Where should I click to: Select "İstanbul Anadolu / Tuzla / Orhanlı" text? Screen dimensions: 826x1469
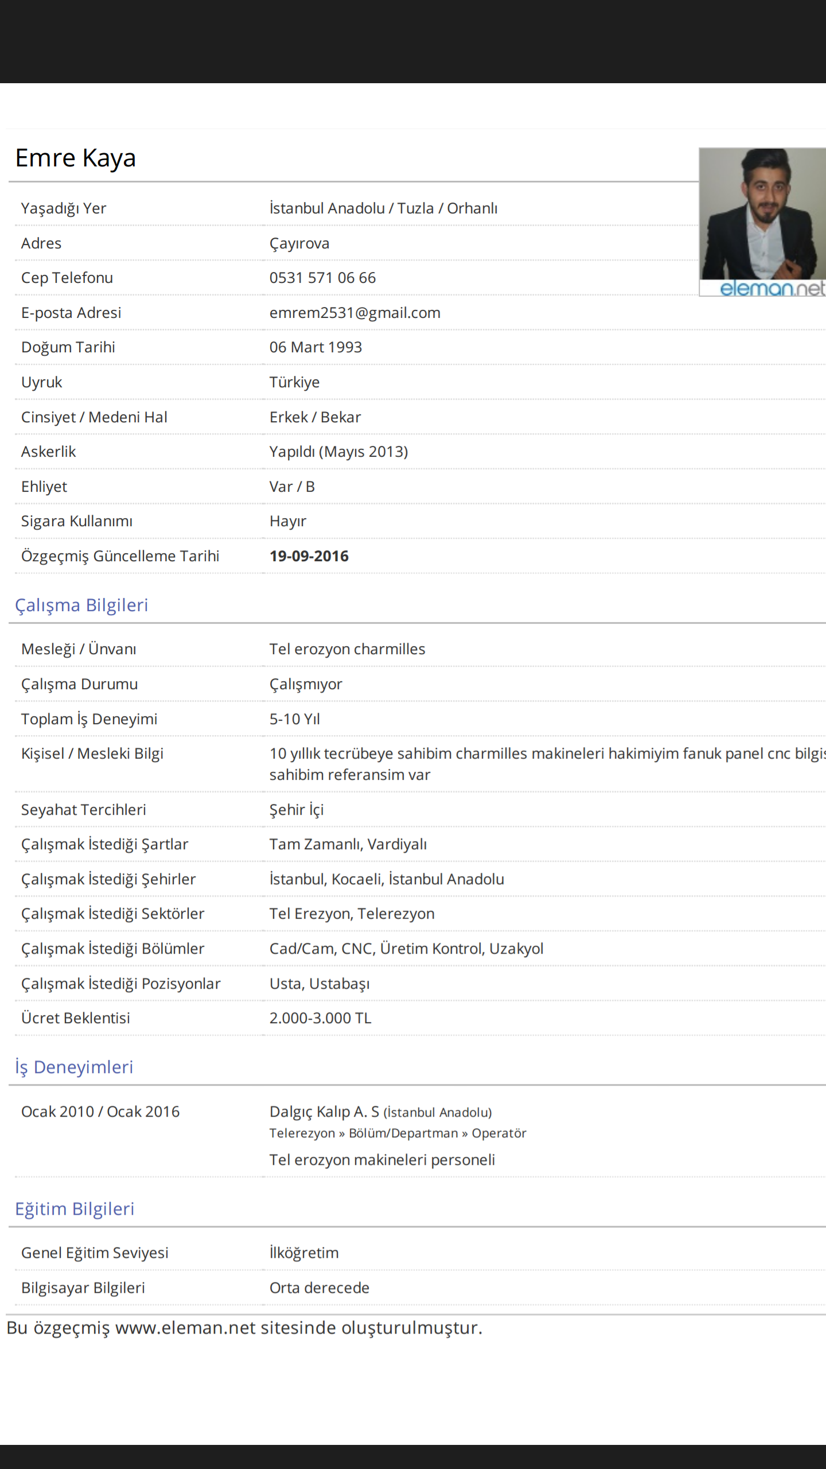tap(383, 208)
